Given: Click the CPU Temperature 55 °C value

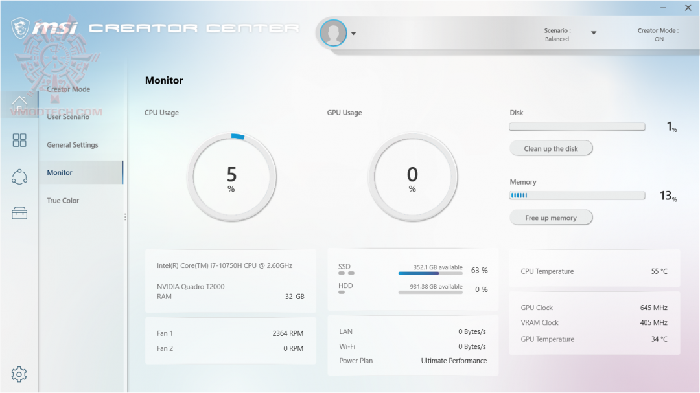Looking at the screenshot, I should (659, 271).
